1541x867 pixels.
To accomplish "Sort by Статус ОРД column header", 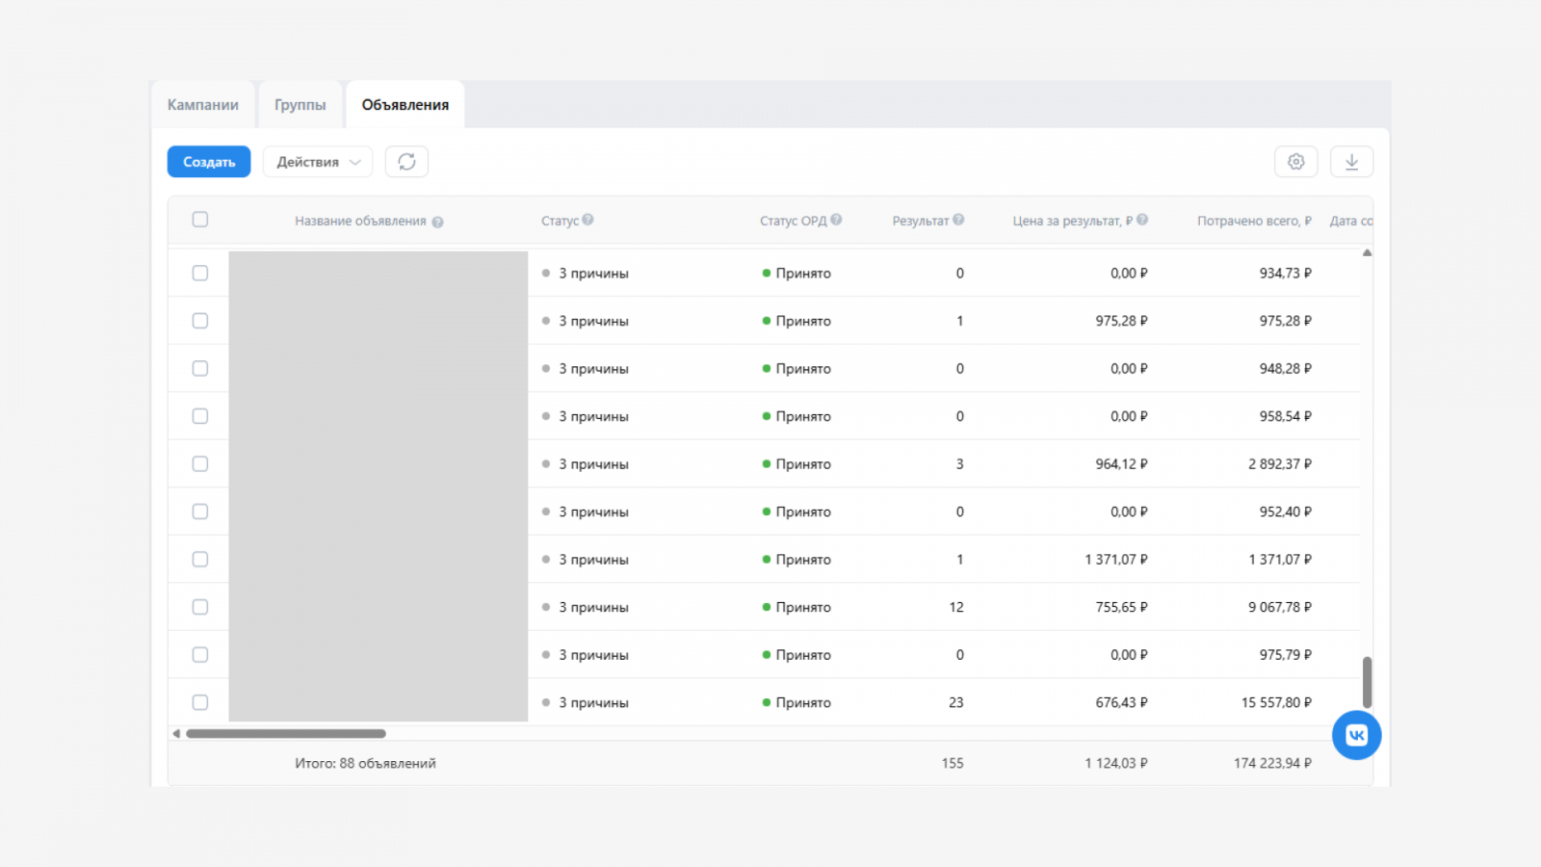I will point(793,221).
